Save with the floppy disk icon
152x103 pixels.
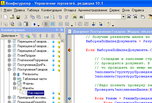pyautogui.click(x=18, y=17)
